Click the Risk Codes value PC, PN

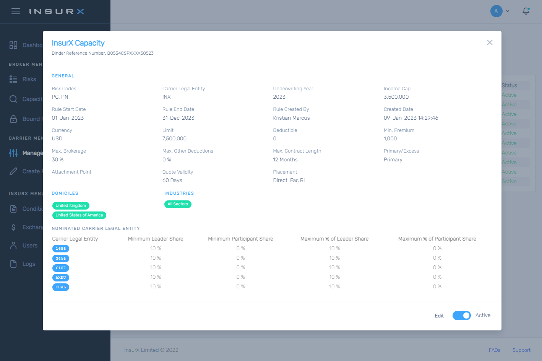(60, 97)
